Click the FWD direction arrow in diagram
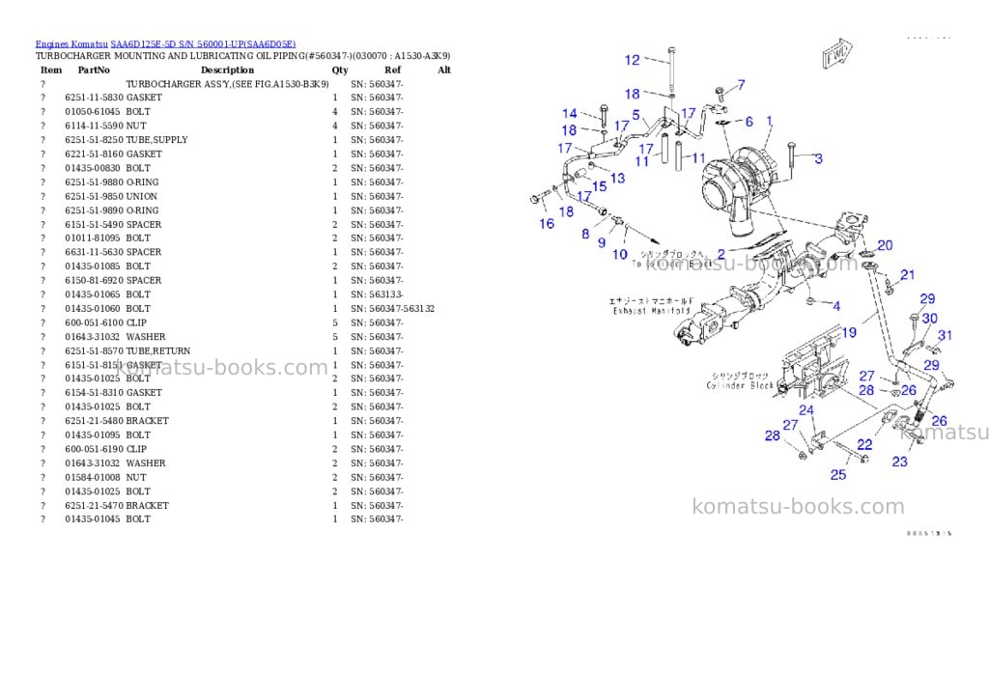This screenshot has width=989, height=700. pyautogui.click(x=837, y=53)
